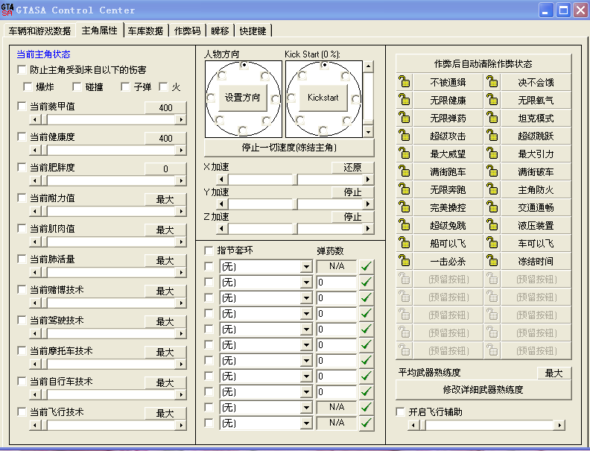Toggle the lock icon beside 超级兔跳
The width and height of the screenshot is (590, 451).
tap(405, 224)
